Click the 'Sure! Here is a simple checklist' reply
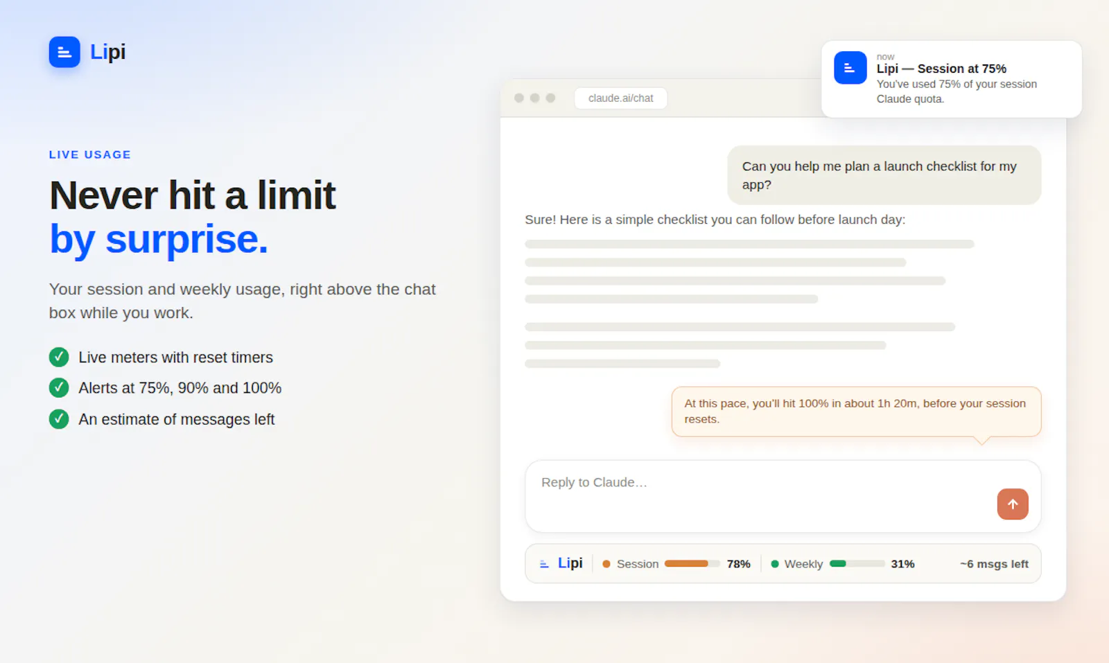The width and height of the screenshot is (1109, 663). pos(715,220)
